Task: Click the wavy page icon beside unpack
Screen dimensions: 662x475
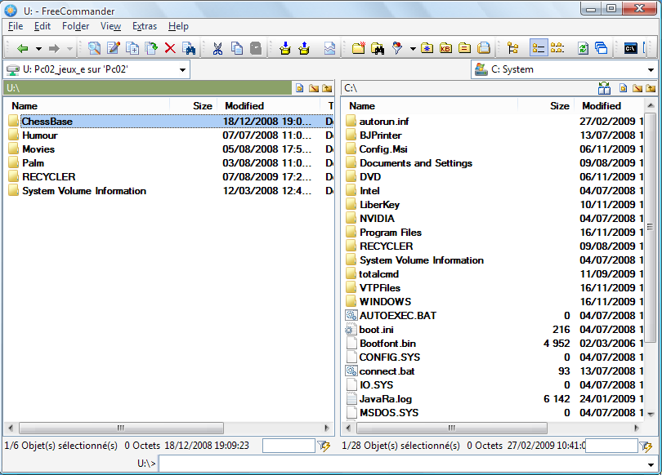Action: point(329,48)
